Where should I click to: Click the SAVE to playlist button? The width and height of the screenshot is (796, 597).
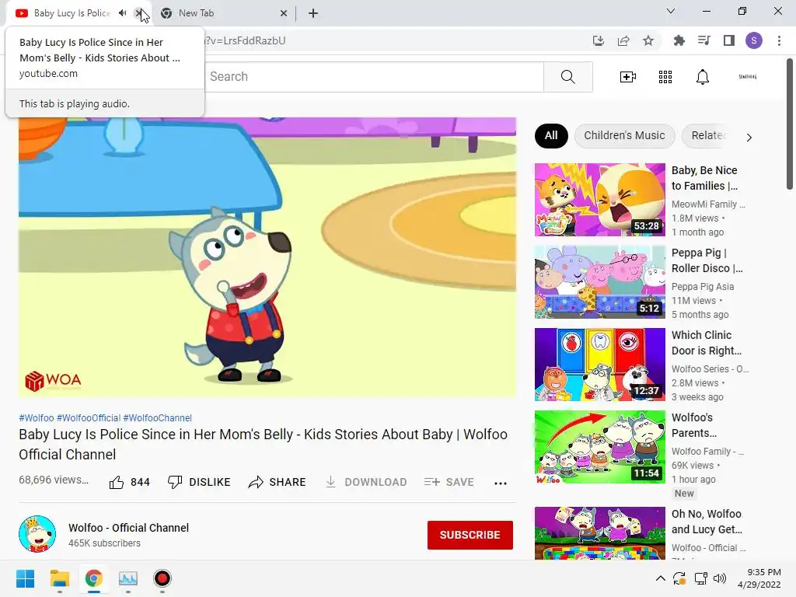click(x=449, y=482)
